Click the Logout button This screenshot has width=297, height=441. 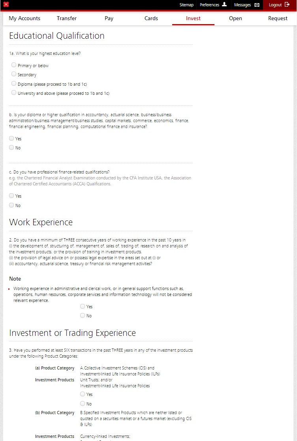(279, 5)
